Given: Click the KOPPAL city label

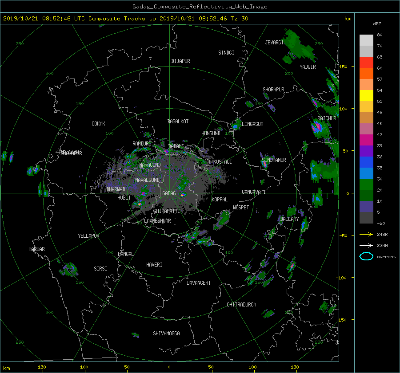Looking at the screenshot, I should (x=220, y=199).
